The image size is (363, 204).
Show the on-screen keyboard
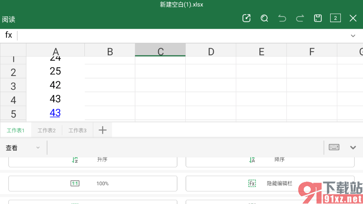point(334,147)
